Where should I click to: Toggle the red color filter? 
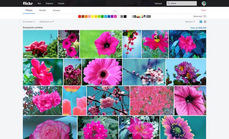(79, 16)
